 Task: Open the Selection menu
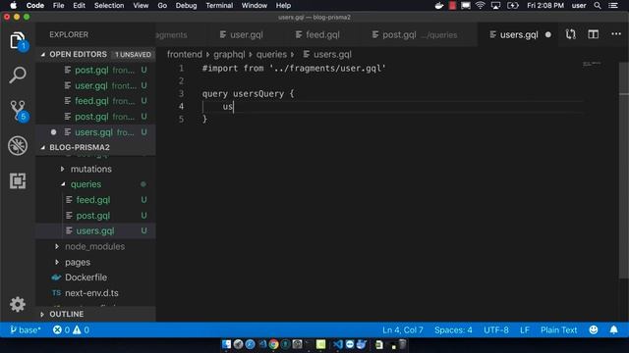(x=109, y=6)
